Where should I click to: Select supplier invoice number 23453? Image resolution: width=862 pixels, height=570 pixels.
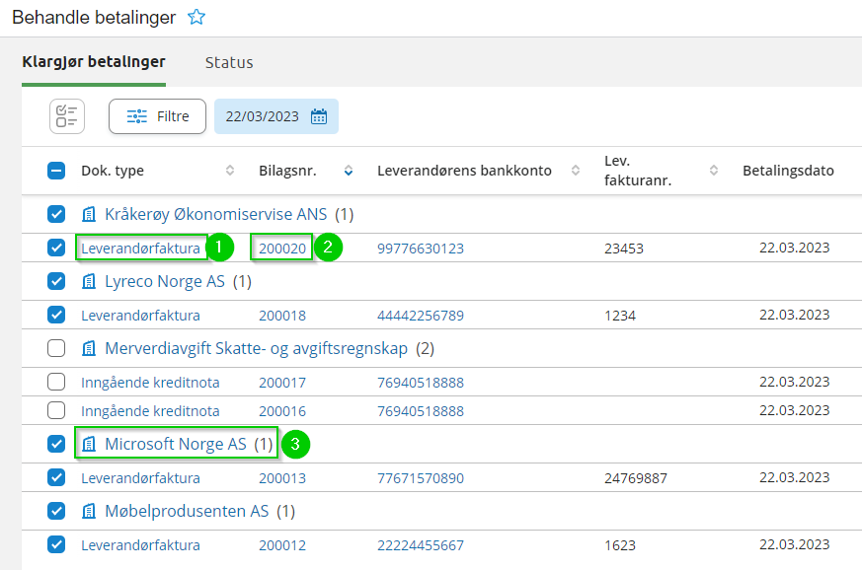click(x=624, y=249)
